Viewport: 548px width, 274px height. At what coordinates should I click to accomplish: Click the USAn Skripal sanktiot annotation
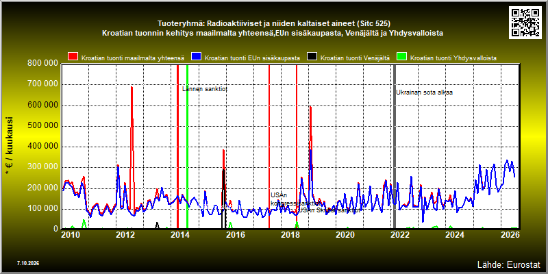pyautogui.click(x=329, y=210)
